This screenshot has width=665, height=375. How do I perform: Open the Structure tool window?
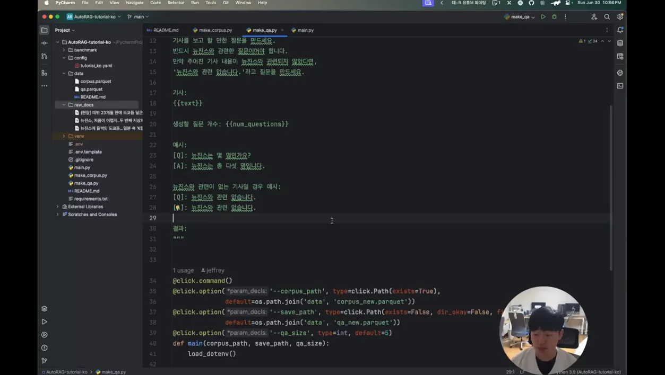(44, 73)
